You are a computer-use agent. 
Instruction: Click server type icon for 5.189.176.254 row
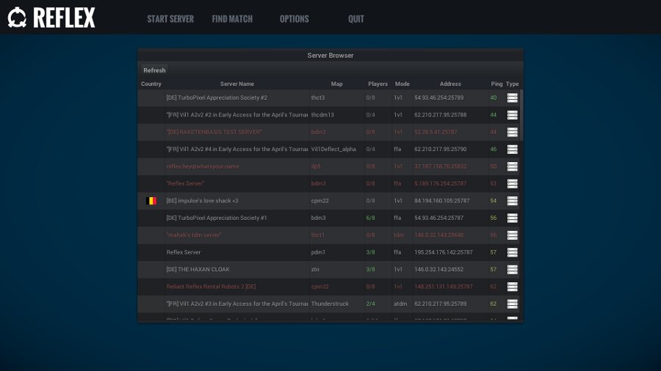click(x=512, y=184)
